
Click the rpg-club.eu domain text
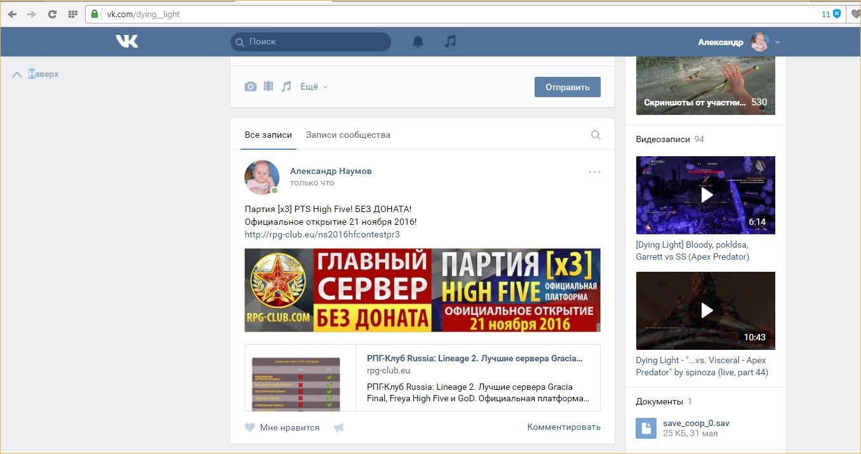tap(388, 370)
